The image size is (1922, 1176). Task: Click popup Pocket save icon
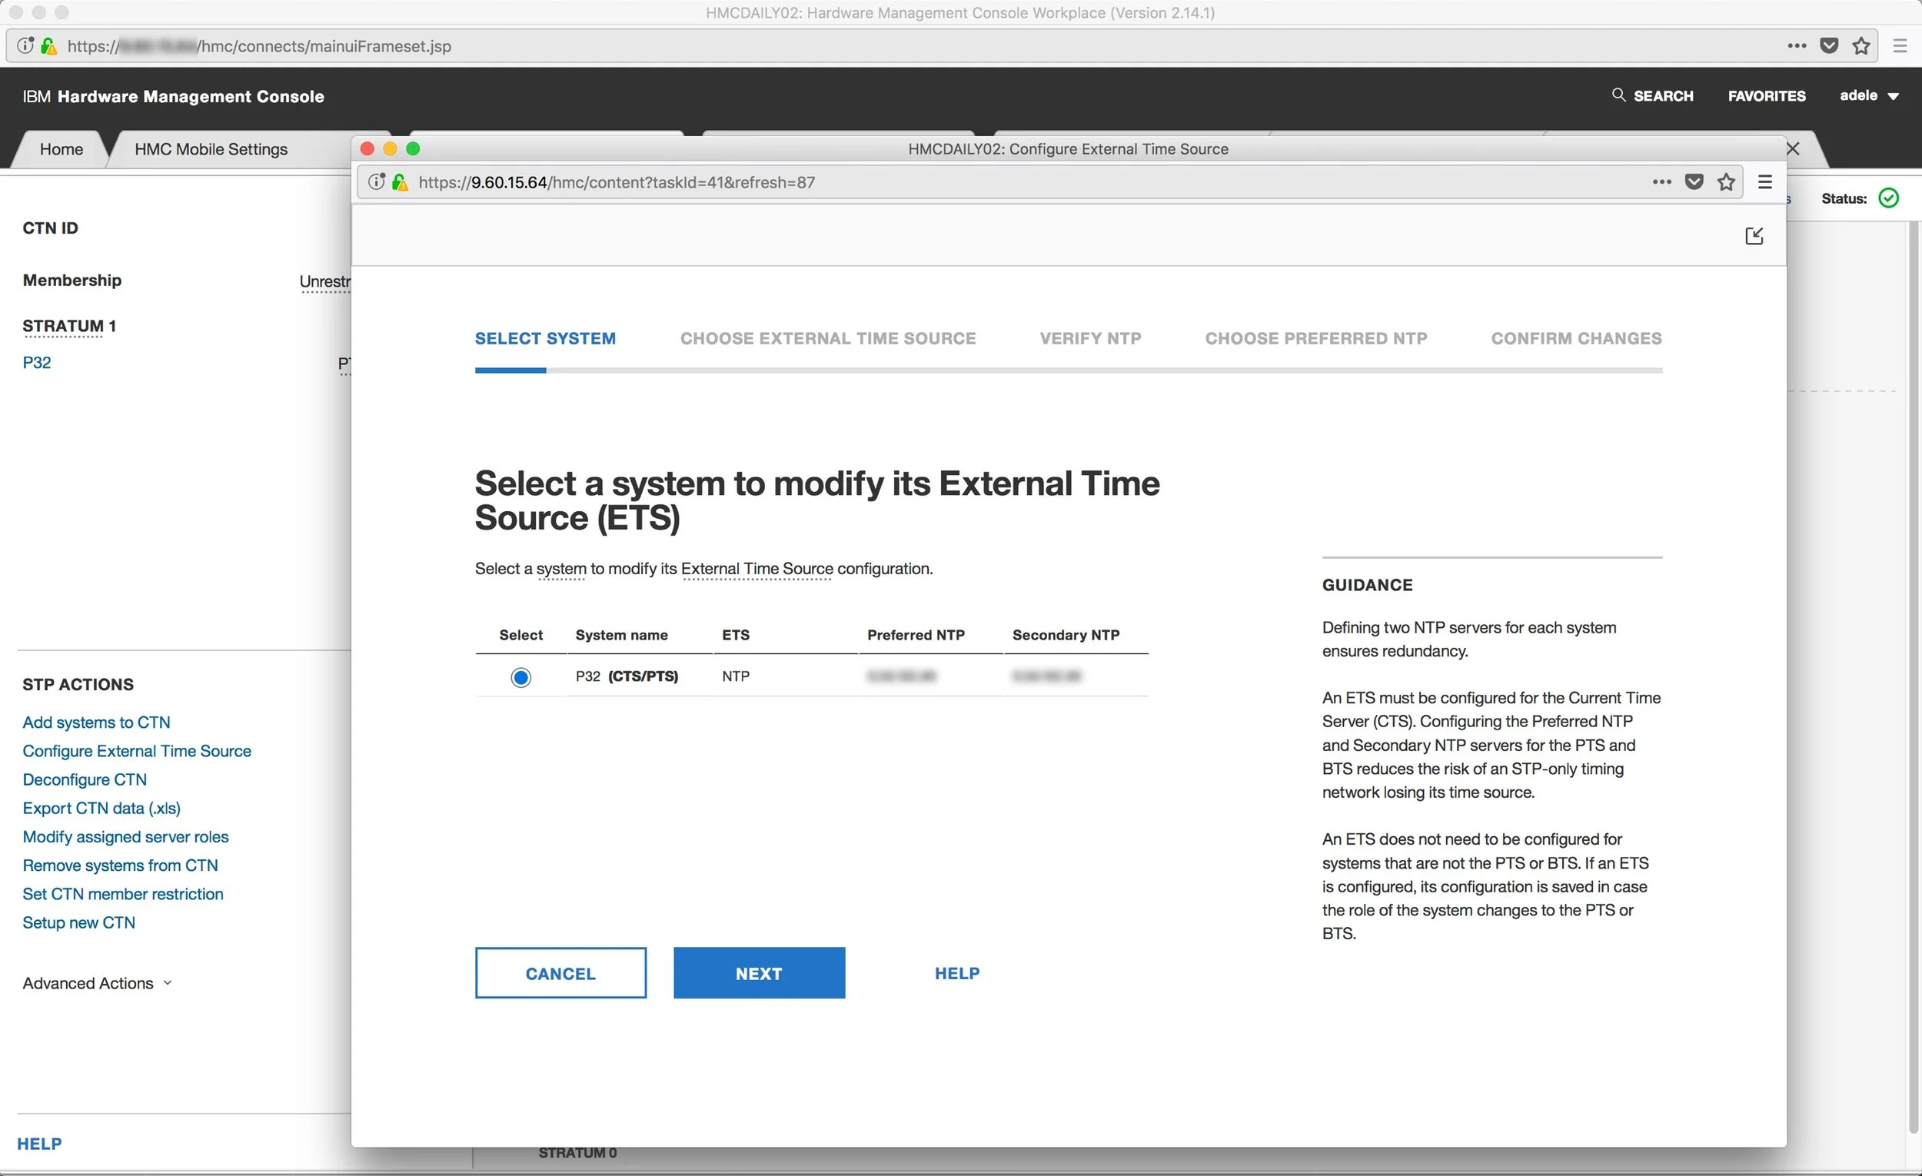click(1694, 181)
